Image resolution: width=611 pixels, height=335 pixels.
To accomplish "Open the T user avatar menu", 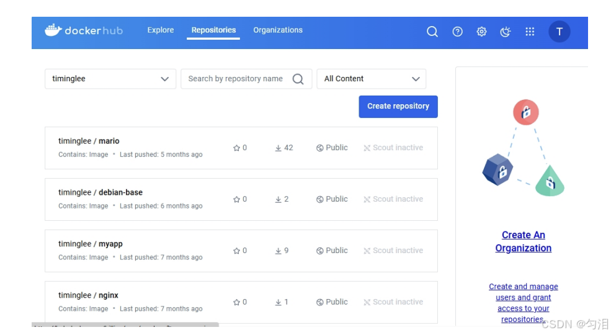I will tap(559, 32).
